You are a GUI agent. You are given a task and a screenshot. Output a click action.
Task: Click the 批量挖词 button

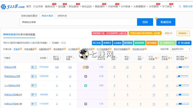[166, 22]
